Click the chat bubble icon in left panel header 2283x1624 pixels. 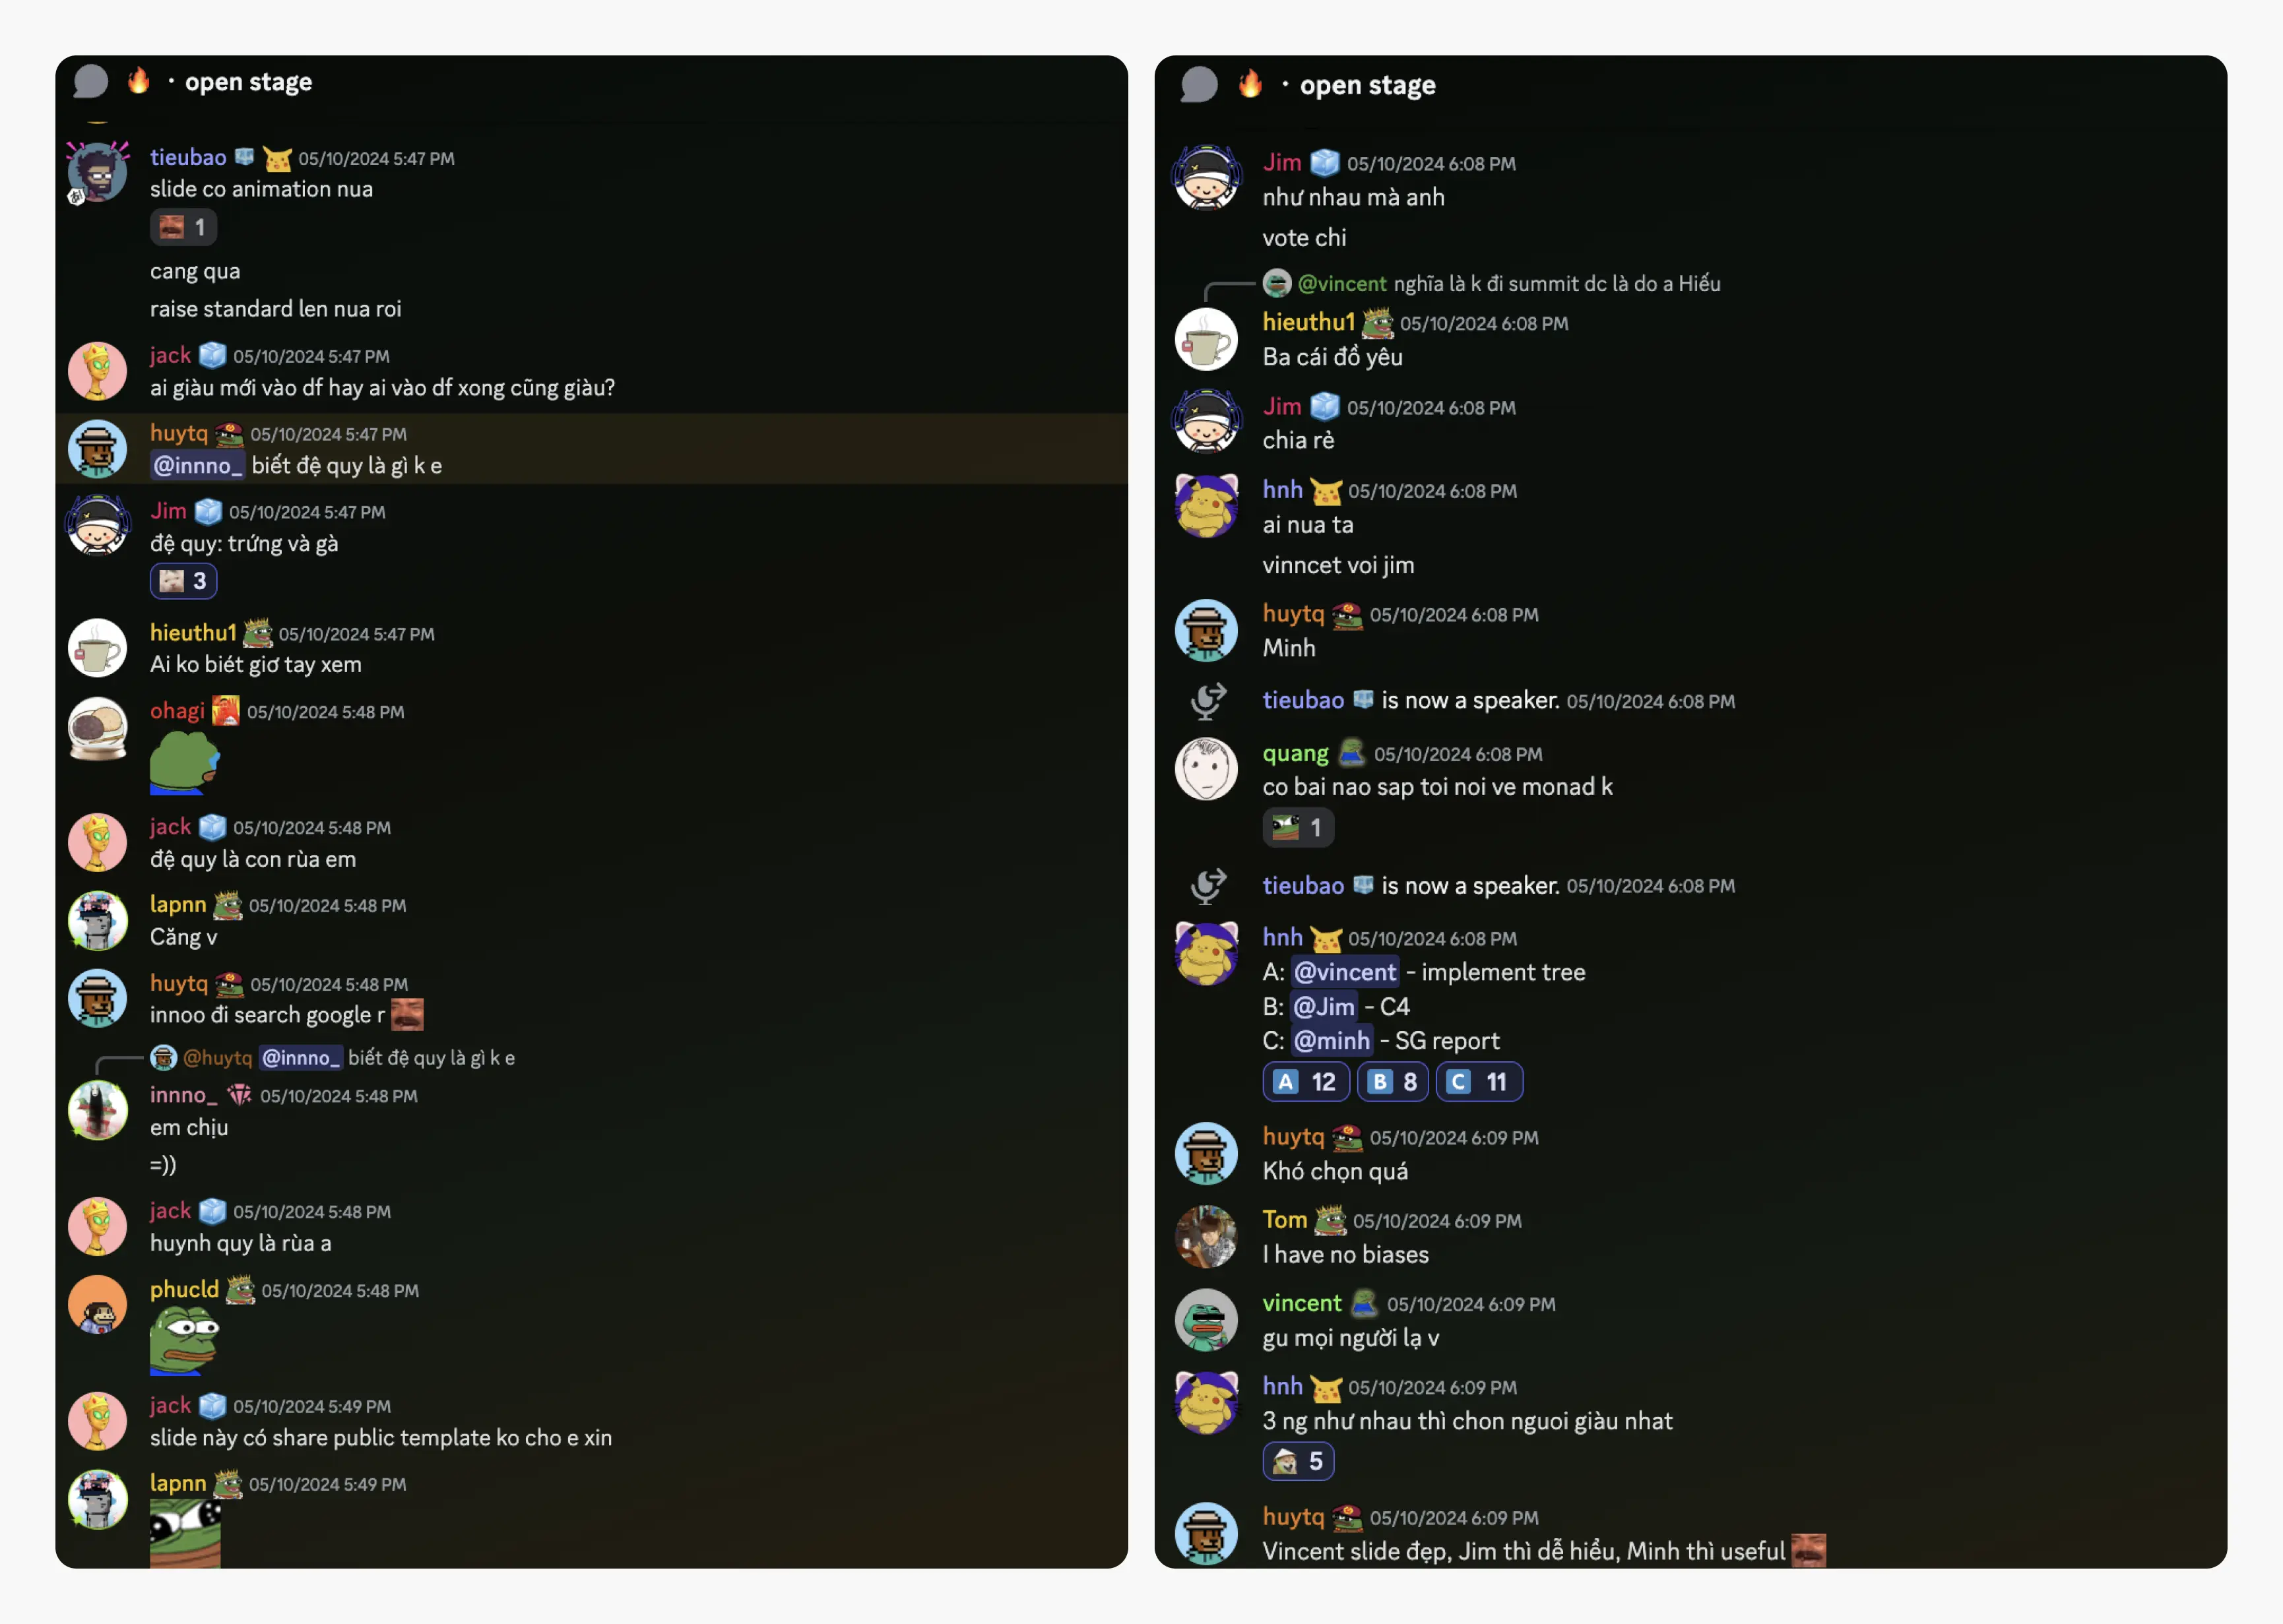91,82
